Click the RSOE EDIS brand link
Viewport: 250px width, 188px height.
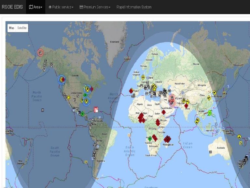[12, 7]
